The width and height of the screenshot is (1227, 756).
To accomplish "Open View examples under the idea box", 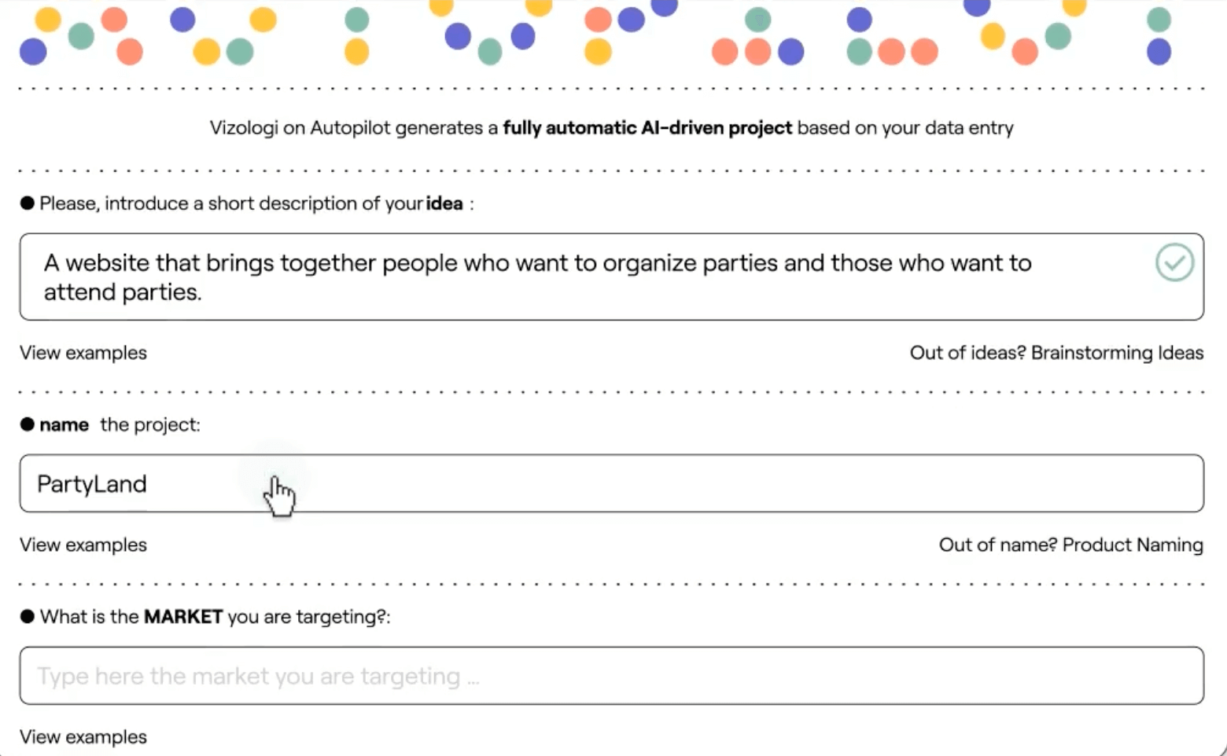I will click(x=83, y=353).
